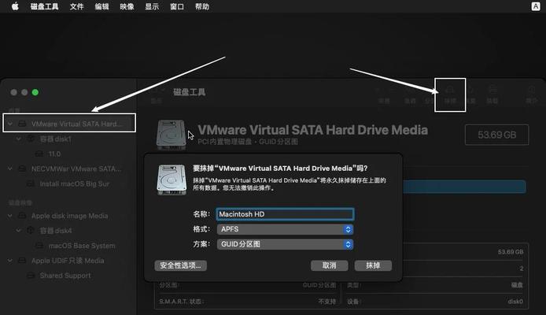Select Apple disk image Media in sidebar
The width and height of the screenshot is (546, 315).
[x=69, y=216]
